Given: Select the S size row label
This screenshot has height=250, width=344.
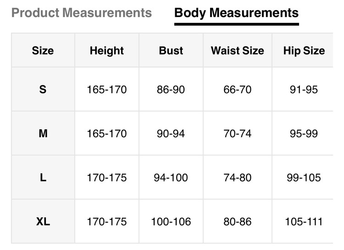Looking at the screenshot, I should pyautogui.click(x=43, y=89).
